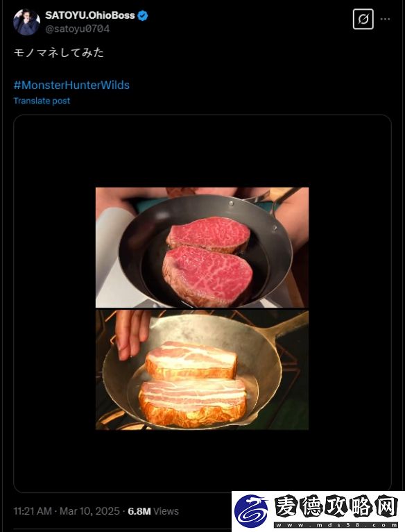Image resolution: width=405 pixels, height=532 pixels.
Task: Click the 麦德攻略网 watermark text
Action: click(x=336, y=507)
